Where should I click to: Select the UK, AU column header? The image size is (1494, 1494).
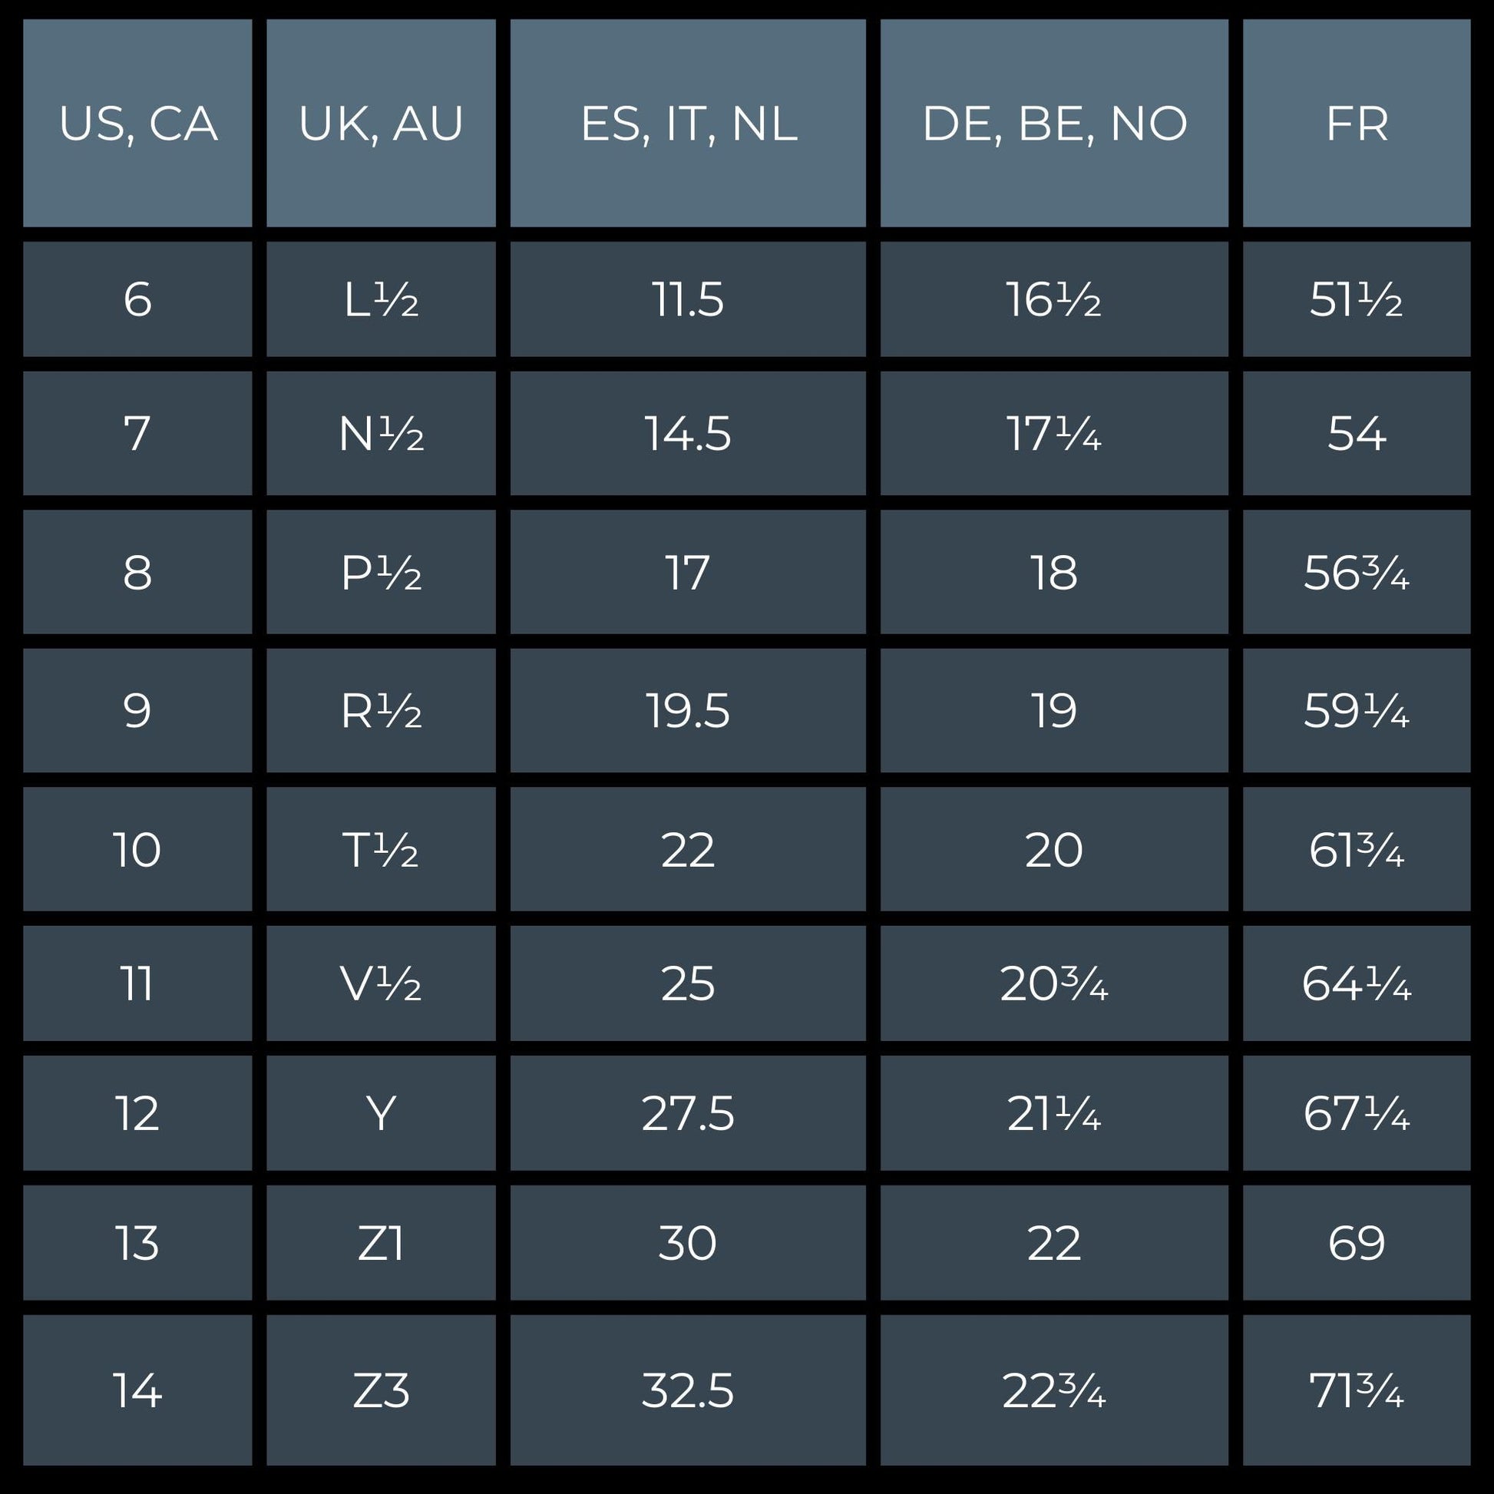(381, 123)
